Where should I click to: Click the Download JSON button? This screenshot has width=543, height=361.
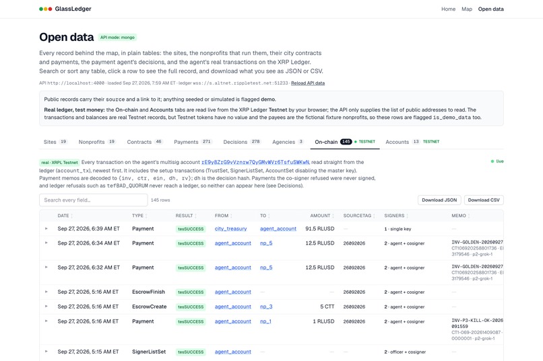(439, 200)
